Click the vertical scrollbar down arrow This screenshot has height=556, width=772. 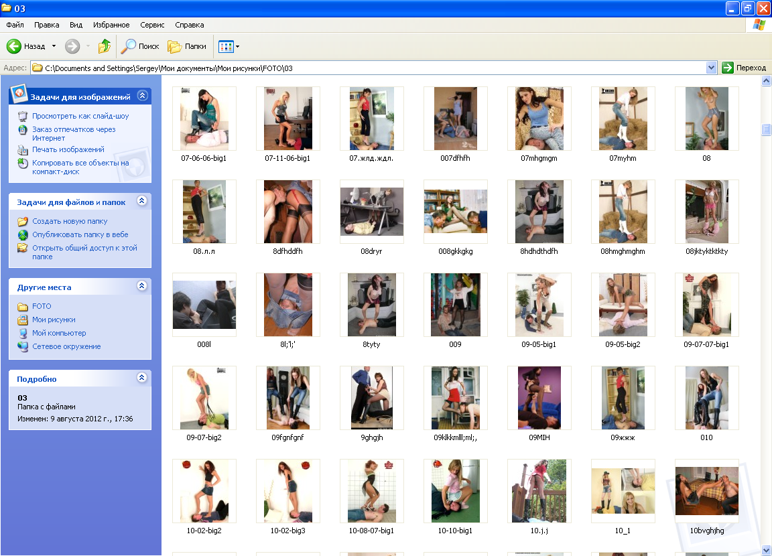point(766,550)
